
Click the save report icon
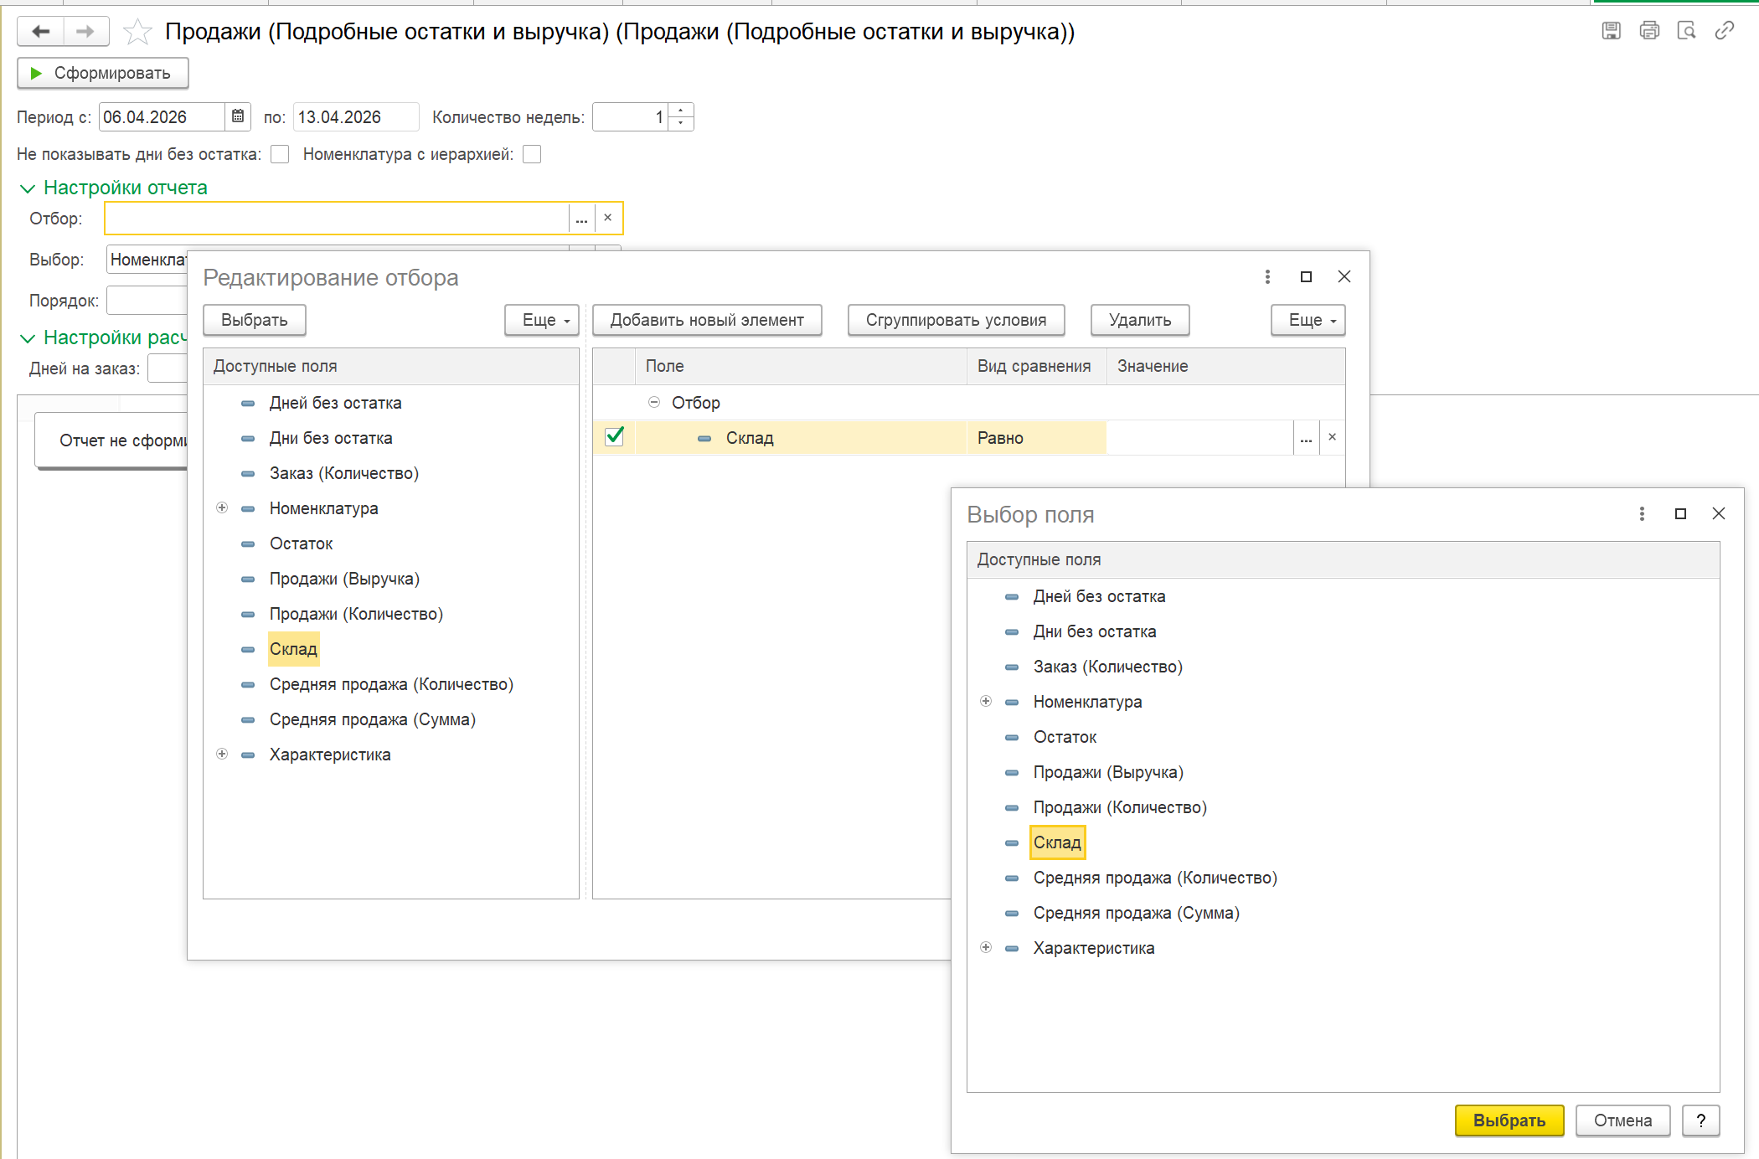(1611, 31)
